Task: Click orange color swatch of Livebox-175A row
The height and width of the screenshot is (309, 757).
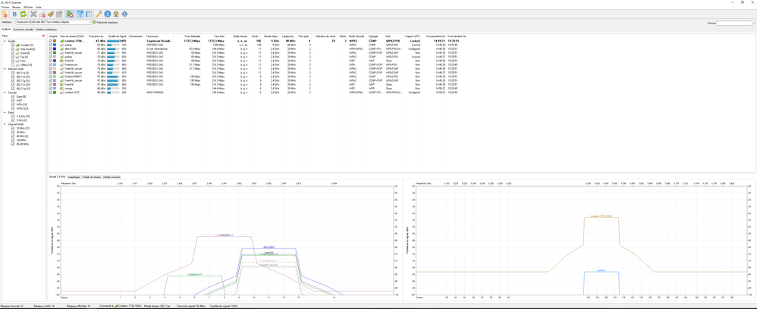Action: coord(55,41)
